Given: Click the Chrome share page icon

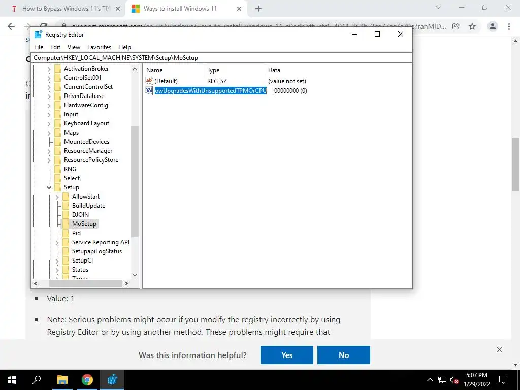Looking at the screenshot, I should (x=457, y=26).
